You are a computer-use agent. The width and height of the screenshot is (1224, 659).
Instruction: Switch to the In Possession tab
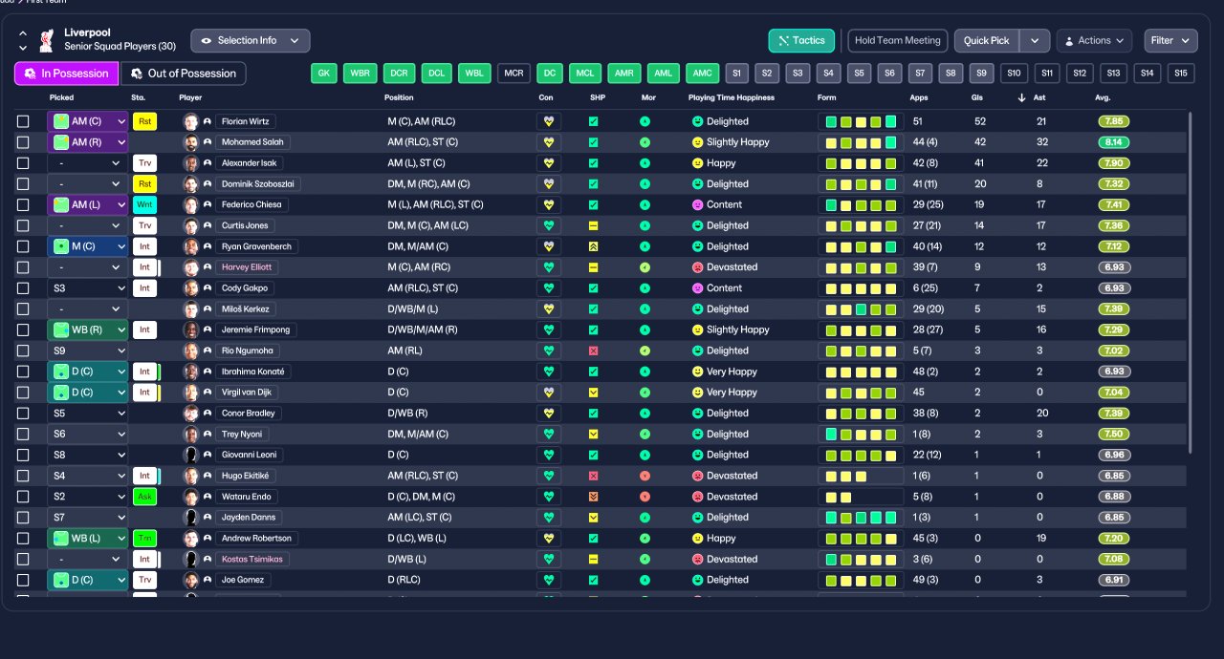pos(67,74)
